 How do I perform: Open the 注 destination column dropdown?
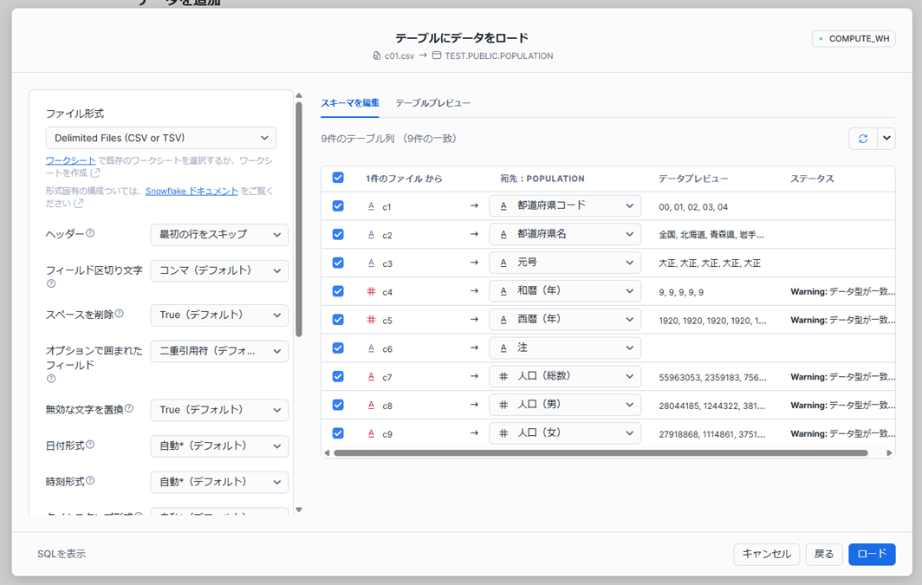(x=565, y=348)
